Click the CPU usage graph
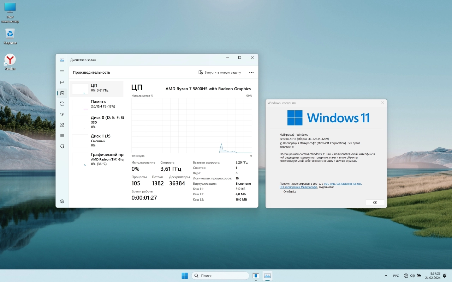 (x=192, y=125)
